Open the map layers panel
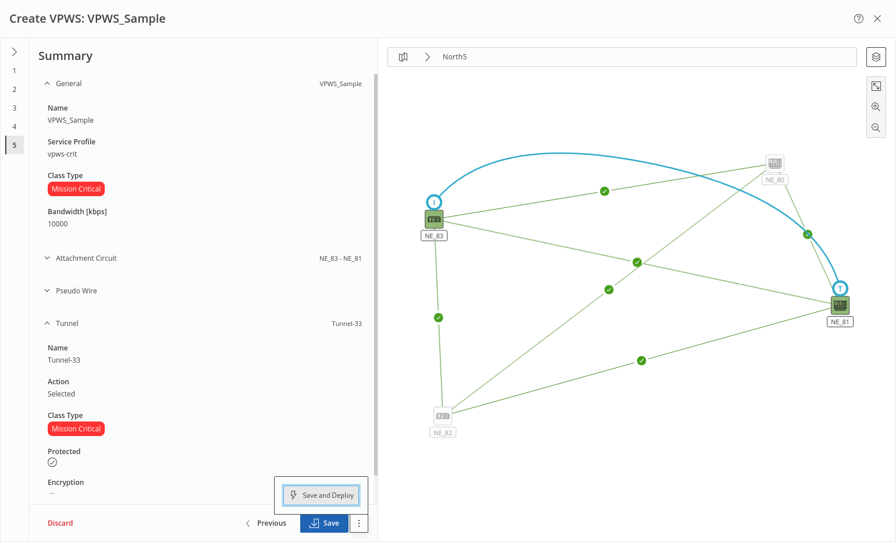 coord(876,57)
